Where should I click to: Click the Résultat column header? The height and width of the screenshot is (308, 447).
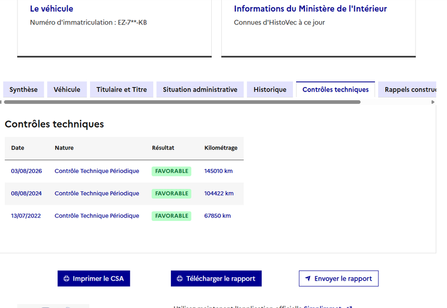163,148
